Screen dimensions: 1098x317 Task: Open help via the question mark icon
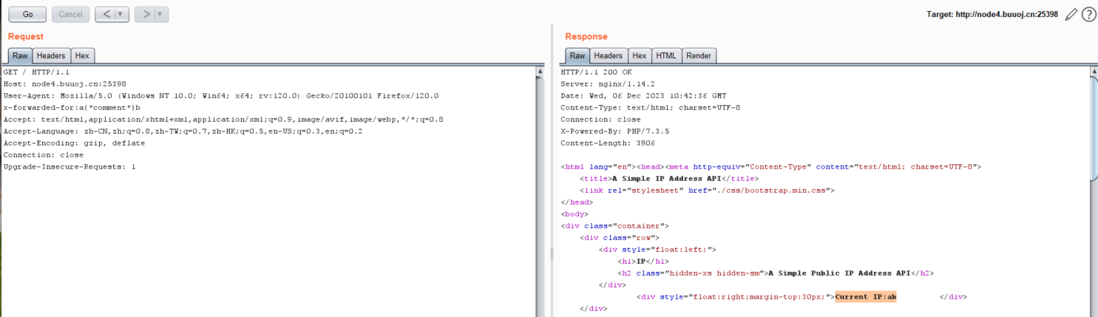(1088, 14)
